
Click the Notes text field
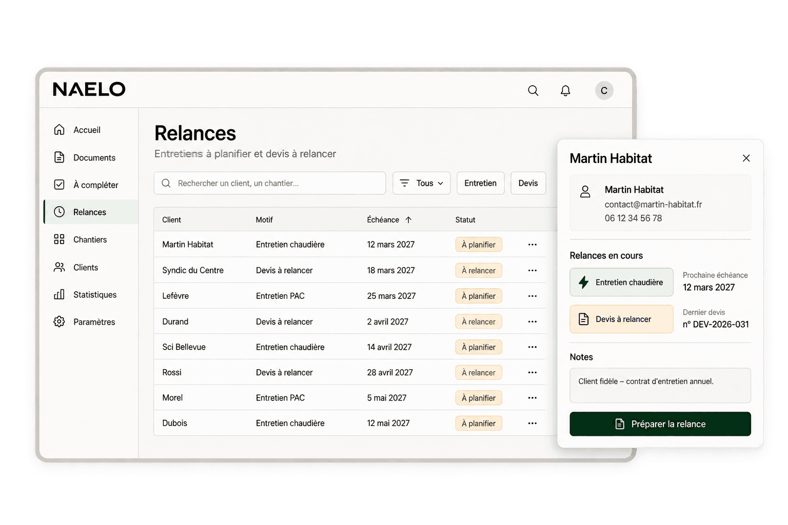(660, 386)
